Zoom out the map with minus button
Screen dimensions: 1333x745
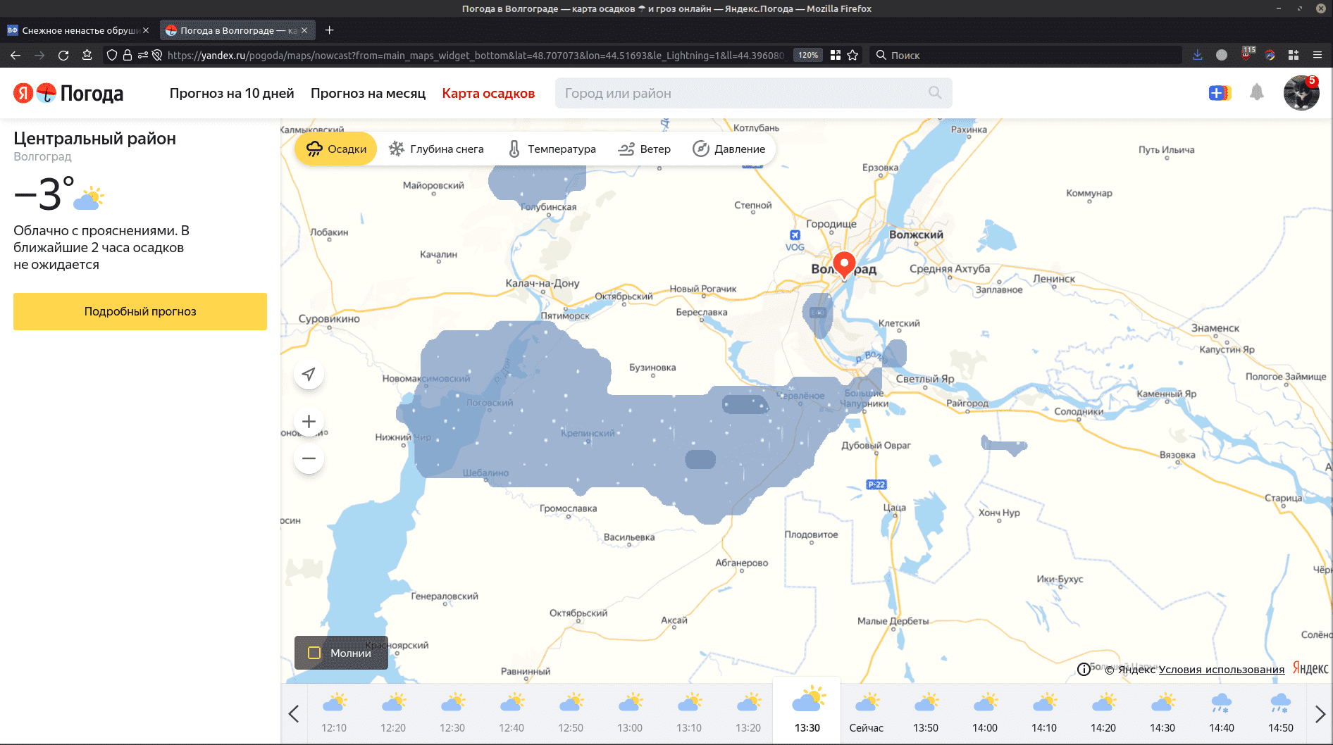click(x=309, y=458)
